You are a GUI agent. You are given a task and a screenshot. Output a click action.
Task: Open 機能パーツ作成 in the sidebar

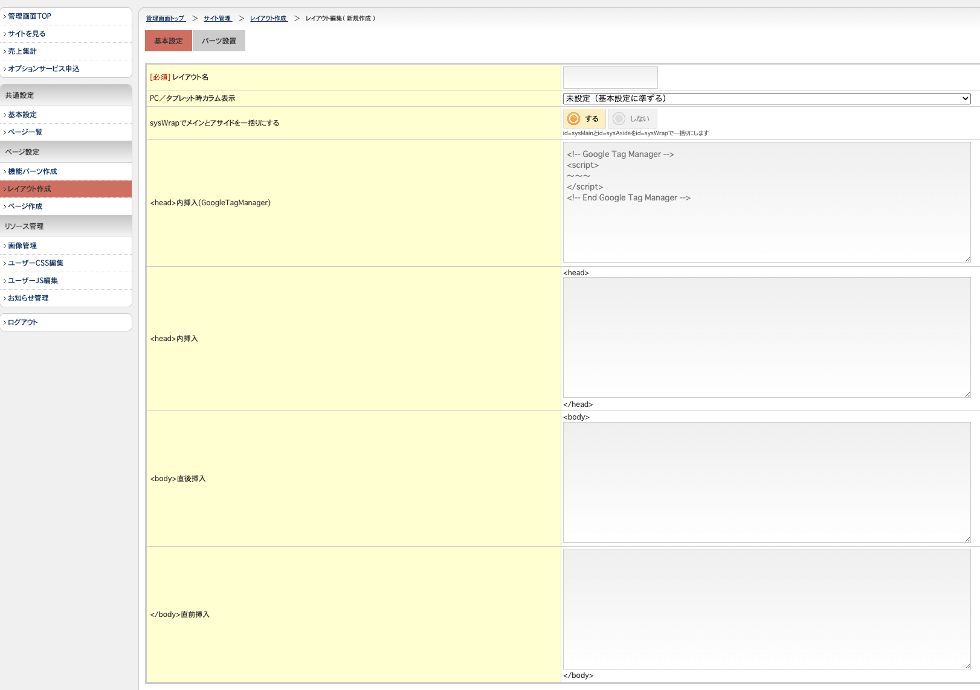click(x=33, y=171)
